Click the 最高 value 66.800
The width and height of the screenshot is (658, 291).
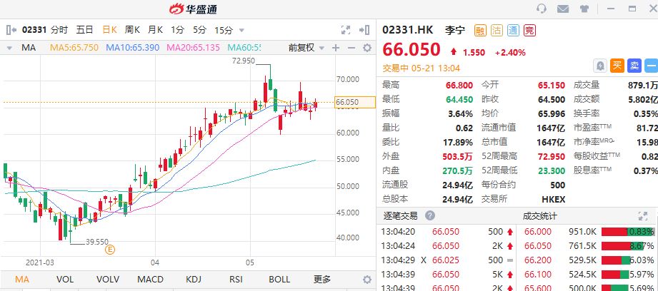459,85
